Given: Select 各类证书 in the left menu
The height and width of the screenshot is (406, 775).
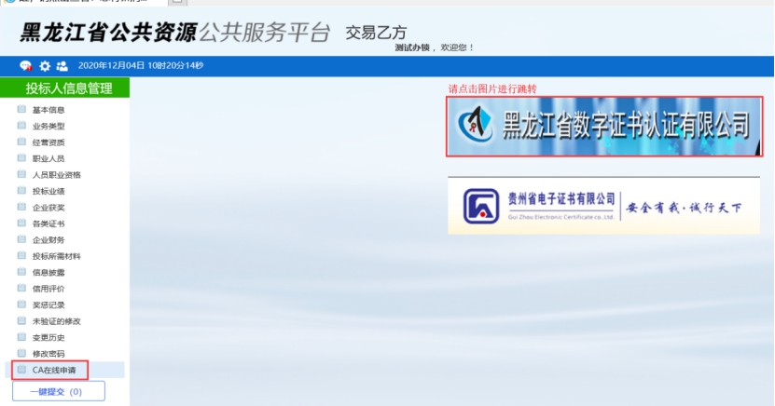Looking at the screenshot, I should [48, 223].
